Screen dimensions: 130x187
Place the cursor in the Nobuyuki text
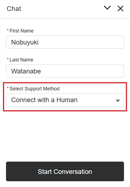[x=25, y=42]
